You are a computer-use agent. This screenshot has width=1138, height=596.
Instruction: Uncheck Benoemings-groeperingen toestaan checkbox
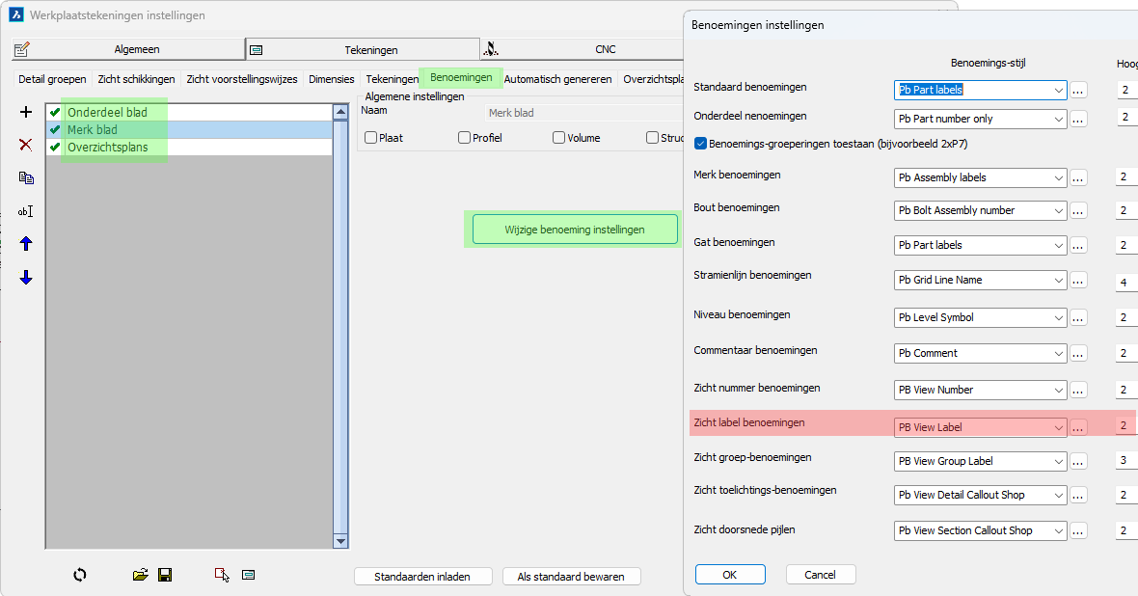tap(701, 144)
